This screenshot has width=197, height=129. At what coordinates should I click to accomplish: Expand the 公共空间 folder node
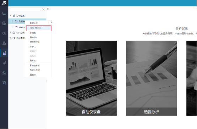pyautogui.click(x=11, y=32)
